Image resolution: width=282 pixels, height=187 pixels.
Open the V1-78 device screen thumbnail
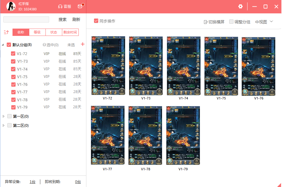pyautogui.click(x=145, y=135)
